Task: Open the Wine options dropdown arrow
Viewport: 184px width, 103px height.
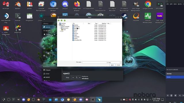Action: 80,78
